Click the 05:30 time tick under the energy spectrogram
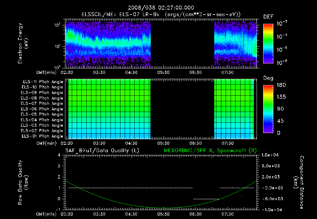The height and width of the screenshot is (219, 317). click(163, 72)
